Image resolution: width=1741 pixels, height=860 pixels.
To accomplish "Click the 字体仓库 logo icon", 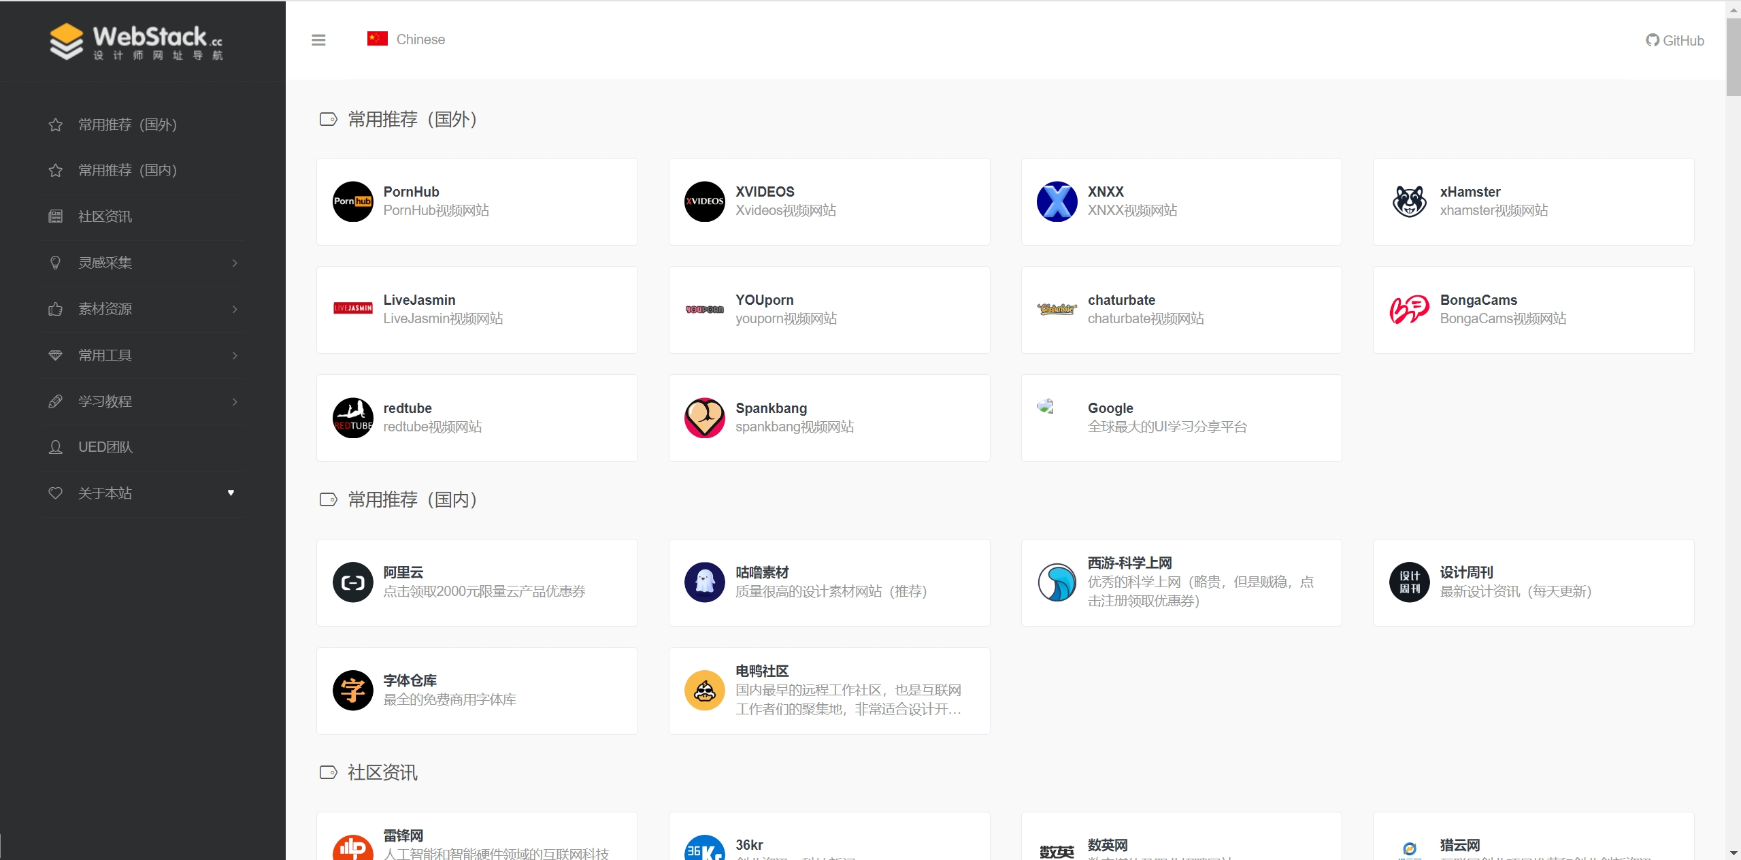I will click(x=353, y=691).
